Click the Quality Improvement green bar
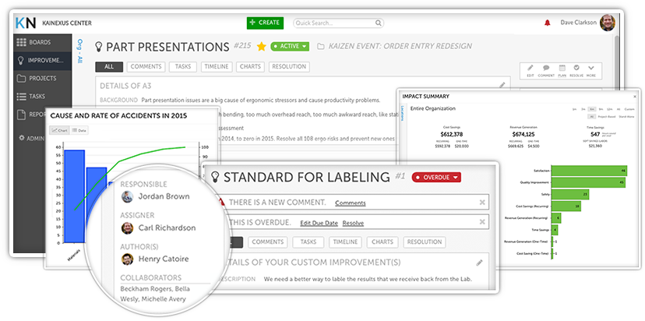 [588, 183]
